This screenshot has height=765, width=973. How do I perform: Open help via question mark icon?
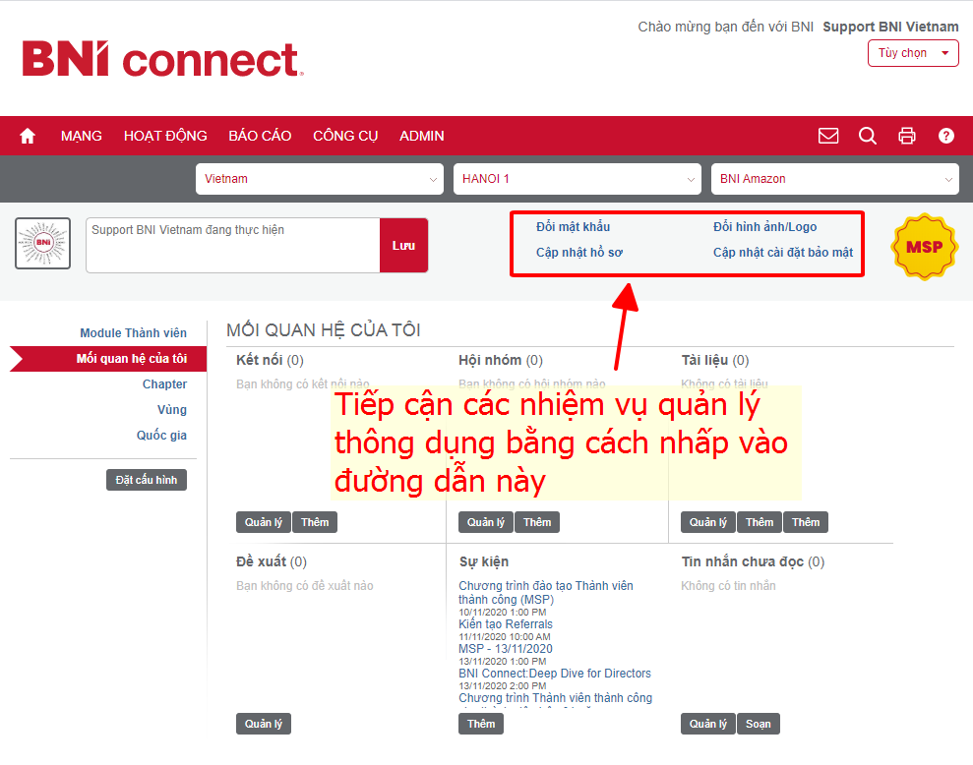coord(945,136)
